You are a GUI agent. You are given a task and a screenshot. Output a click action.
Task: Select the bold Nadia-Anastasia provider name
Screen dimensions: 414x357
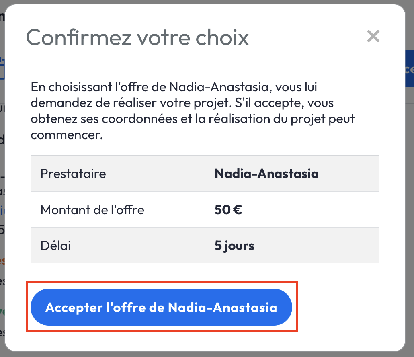pyautogui.click(x=266, y=174)
